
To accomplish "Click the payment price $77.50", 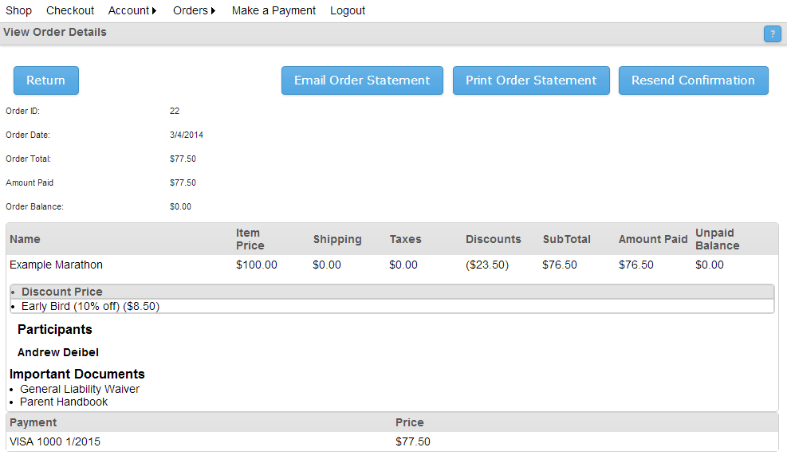I will tap(412, 442).
